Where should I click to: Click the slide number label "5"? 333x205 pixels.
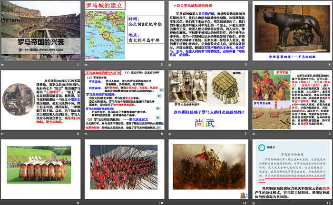(78, 134)
